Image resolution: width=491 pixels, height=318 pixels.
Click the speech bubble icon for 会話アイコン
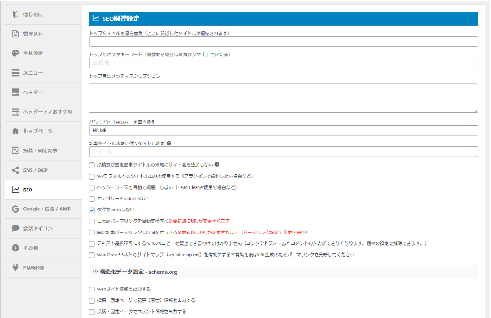click(15, 229)
